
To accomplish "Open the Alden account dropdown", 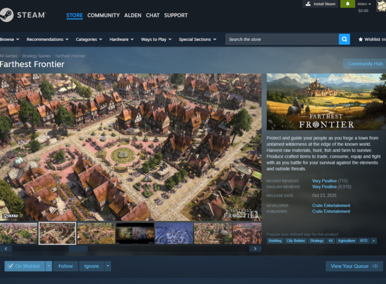I will (365, 4).
